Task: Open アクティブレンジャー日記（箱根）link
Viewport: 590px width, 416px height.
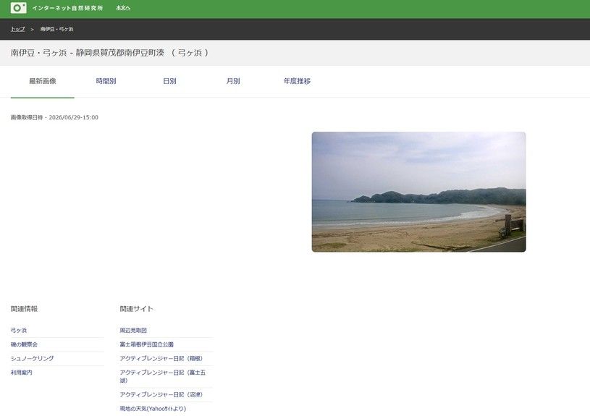Action: pos(161,358)
